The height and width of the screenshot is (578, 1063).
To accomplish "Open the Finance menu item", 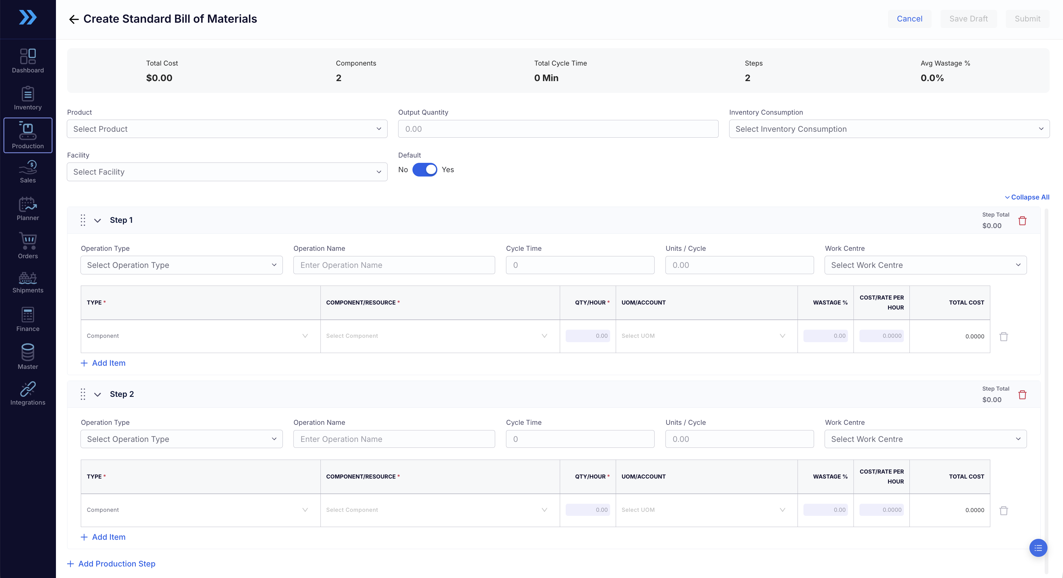I will click(x=28, y=320).
